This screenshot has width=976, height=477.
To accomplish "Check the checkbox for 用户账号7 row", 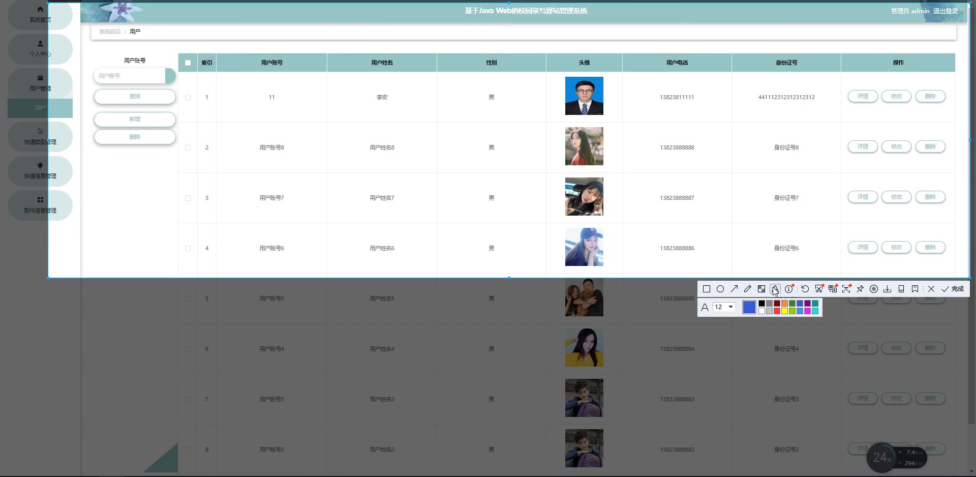I will tap(188, 198).
